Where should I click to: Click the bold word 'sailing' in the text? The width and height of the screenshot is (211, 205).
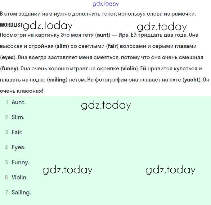[57, 80]
